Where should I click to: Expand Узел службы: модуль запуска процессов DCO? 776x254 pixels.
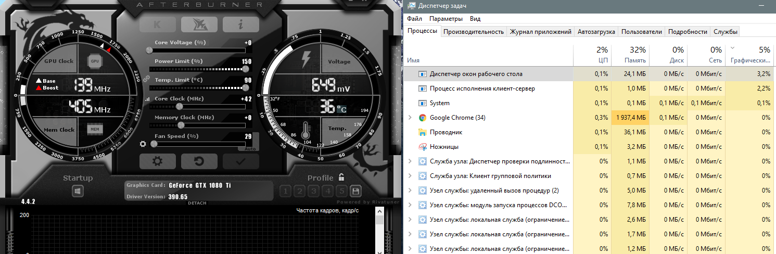(410, 205)
